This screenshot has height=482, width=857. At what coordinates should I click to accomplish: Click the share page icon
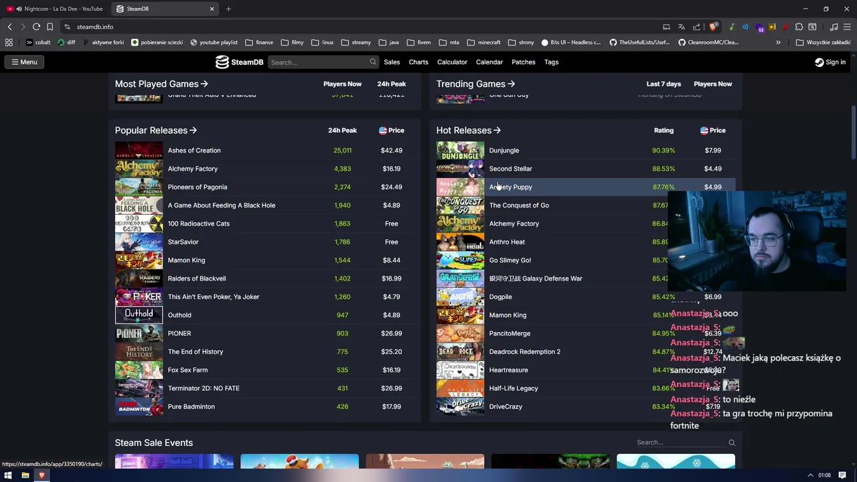click(x=697, y=27)
